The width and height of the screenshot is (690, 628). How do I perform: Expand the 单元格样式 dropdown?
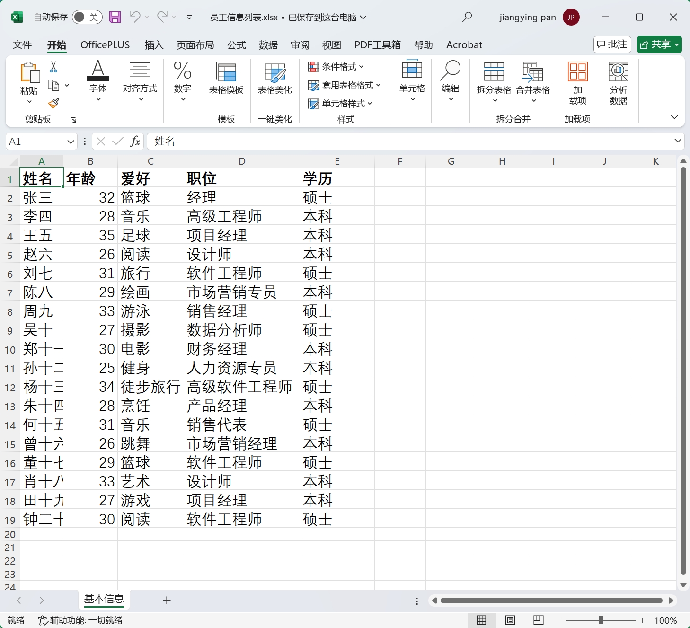pyautogui.click(x=345, y=104)
